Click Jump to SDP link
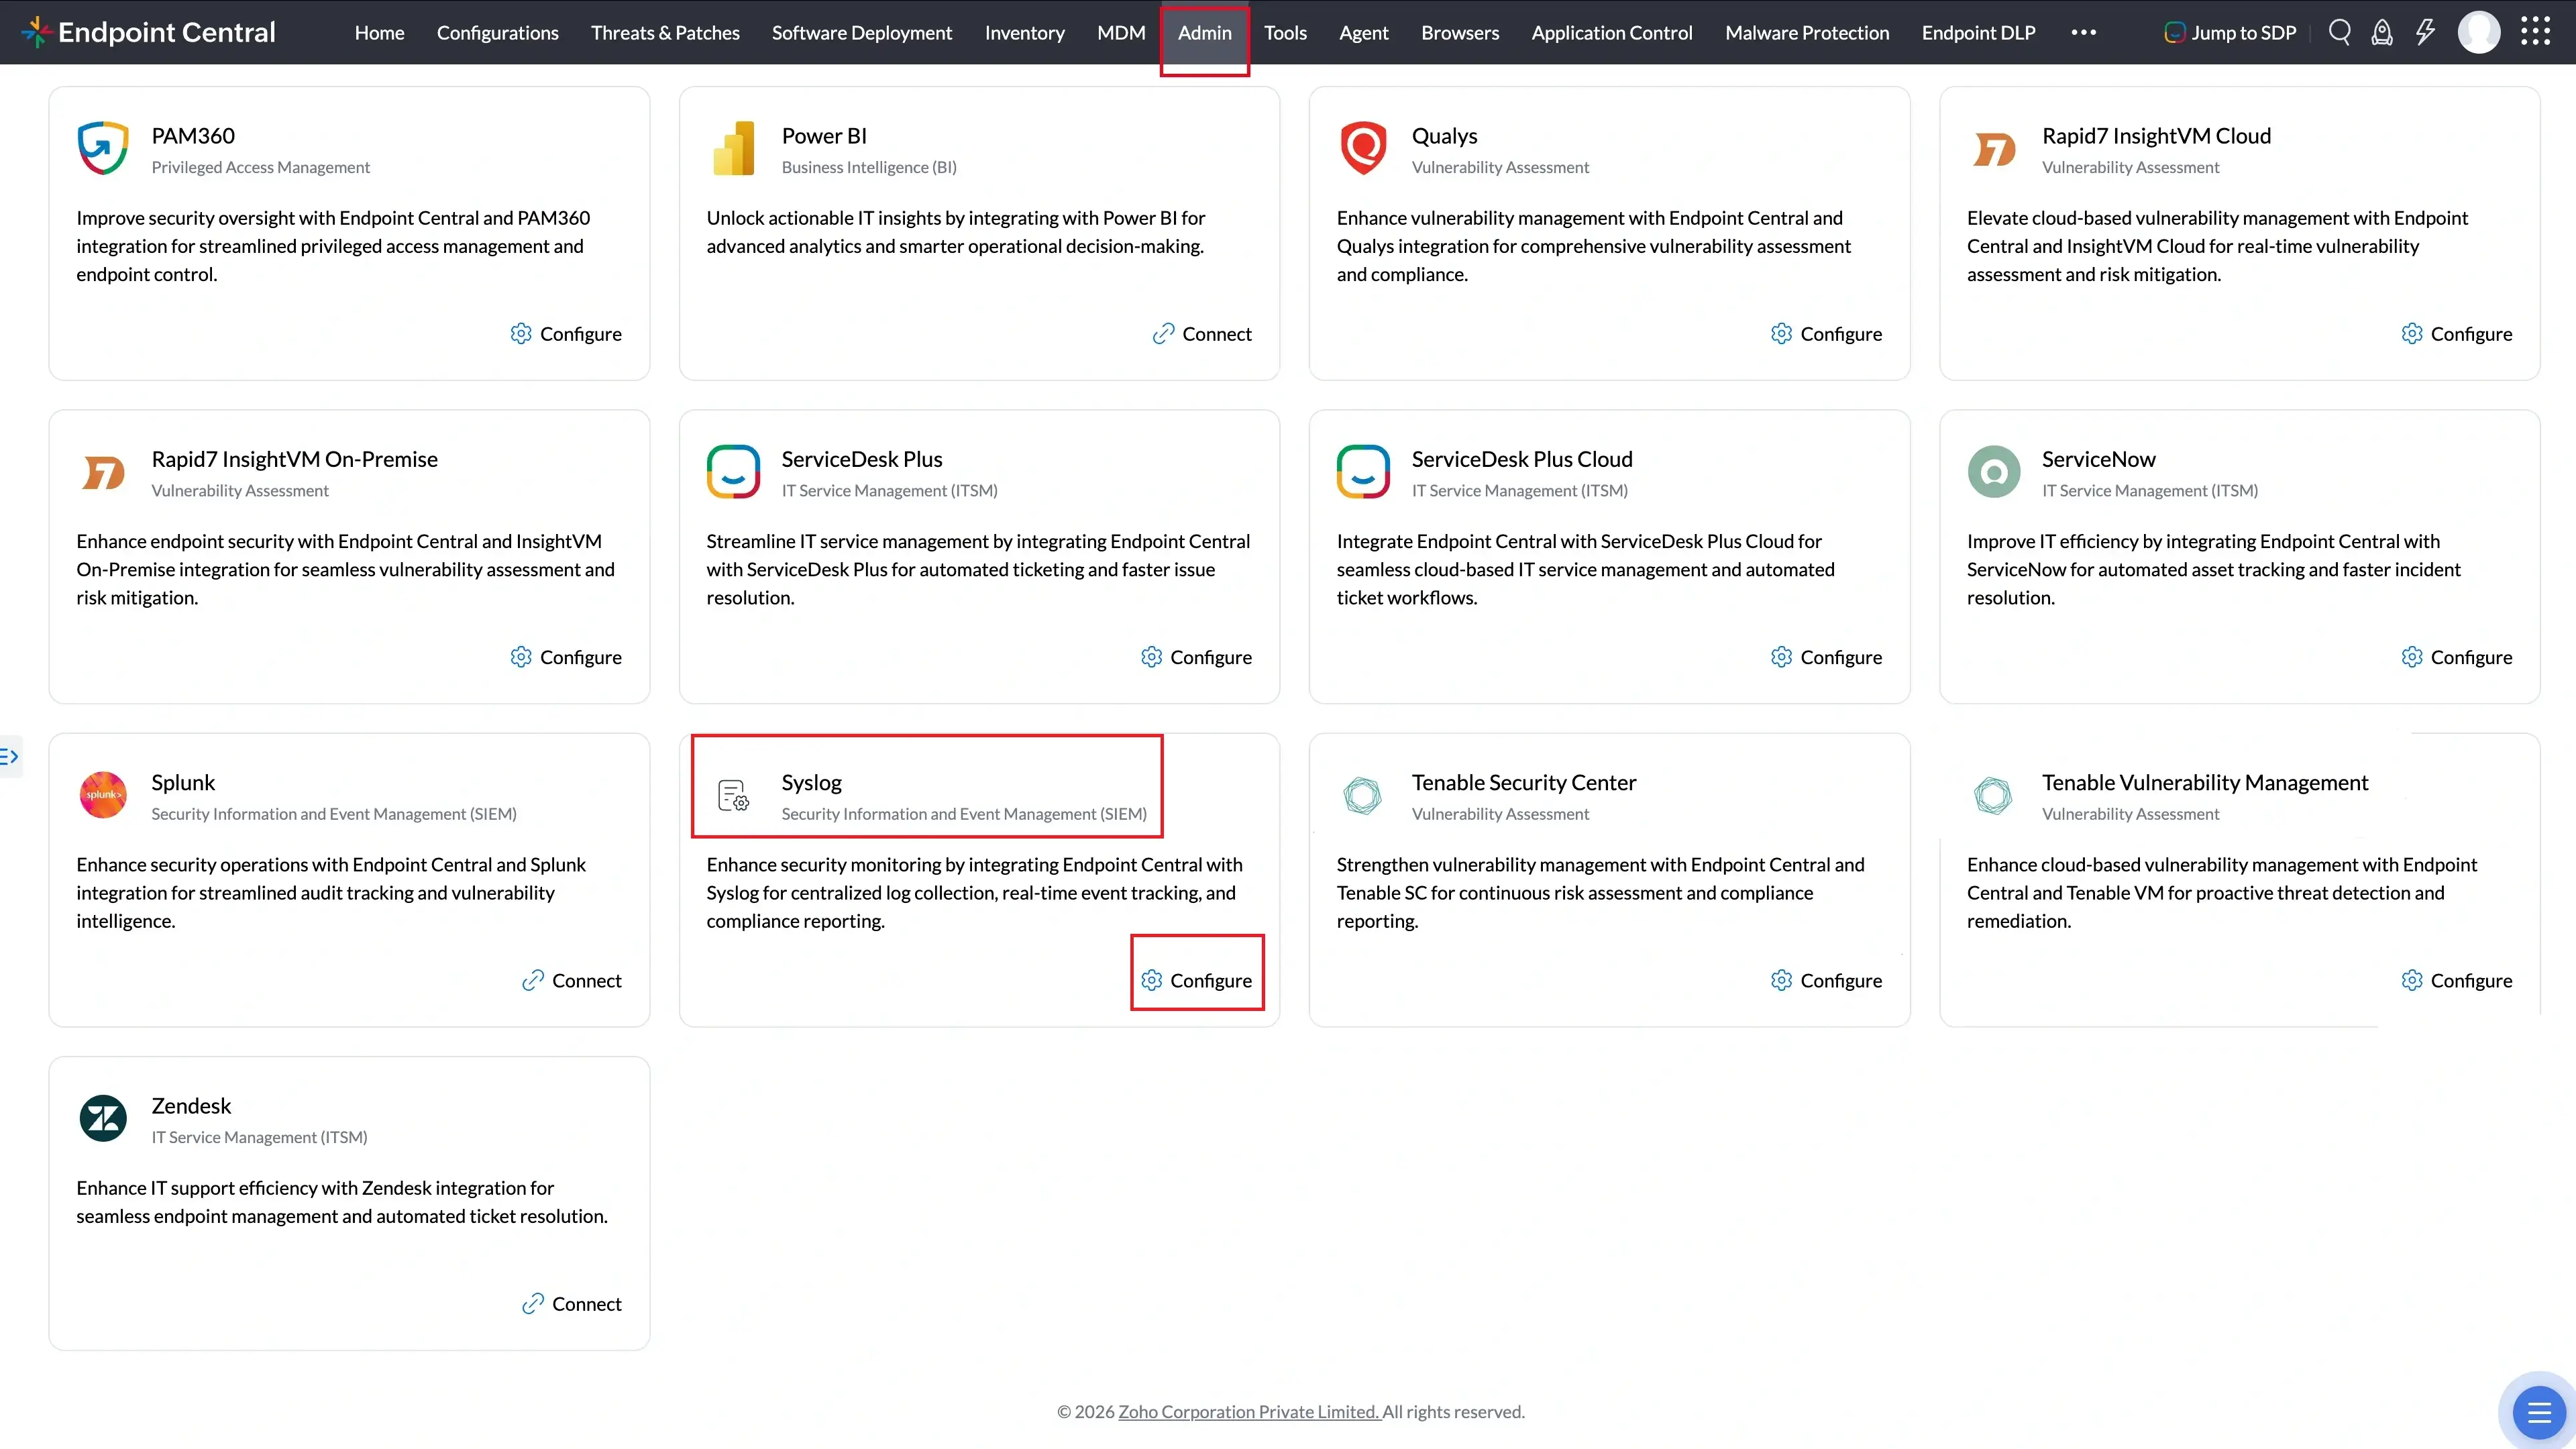This screenshot has width=2576, height=1449. click(2230, 32)
